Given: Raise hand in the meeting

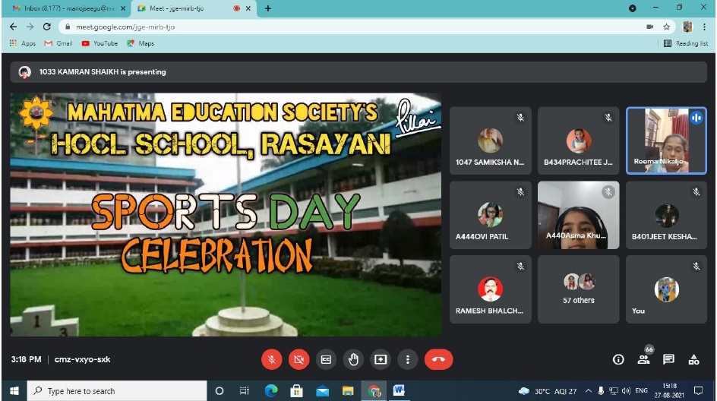Looking at the screenshot, I should click(x=353, y=359).
